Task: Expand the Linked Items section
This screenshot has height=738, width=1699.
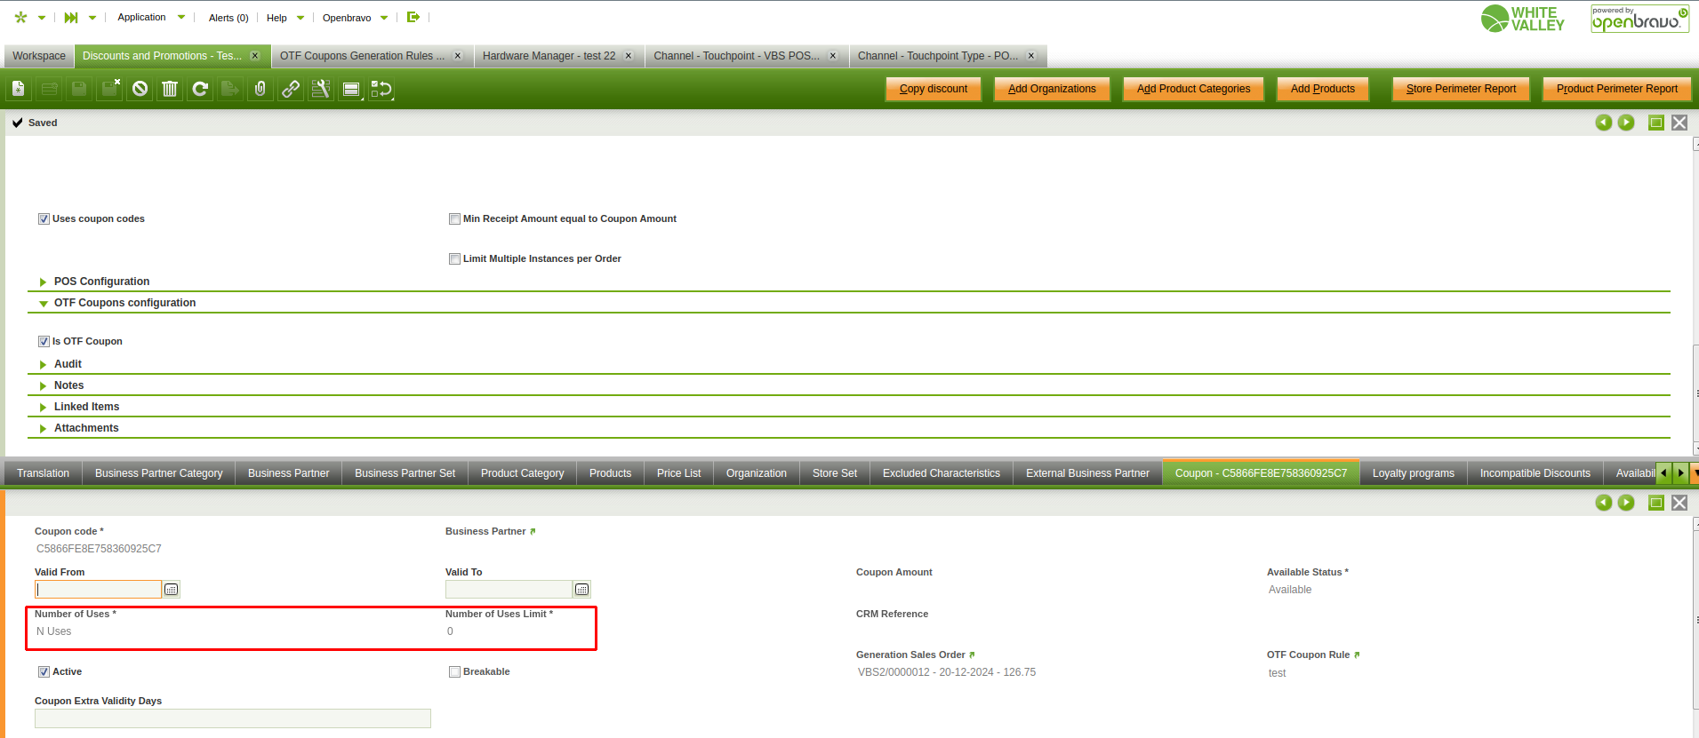Action: pyautogui.click(x=86, y=407)
